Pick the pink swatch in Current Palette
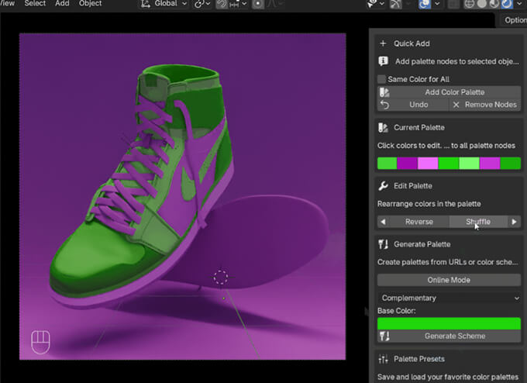The height and width of the screenshot is (383, 527). pyautogui.click(x=428, y=164)
